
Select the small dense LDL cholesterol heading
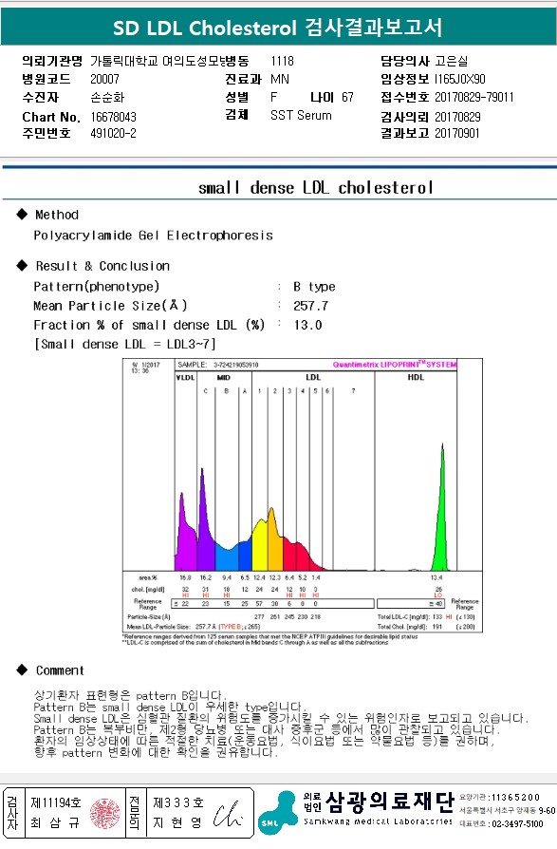click(x=316, y=187)
